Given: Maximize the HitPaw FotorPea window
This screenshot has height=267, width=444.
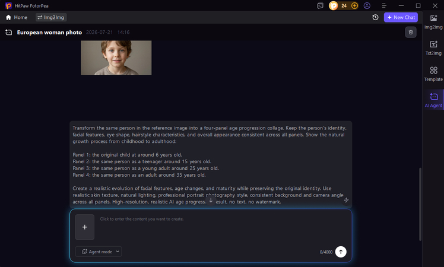Looking at the screenshot, I should coord(418,6).
